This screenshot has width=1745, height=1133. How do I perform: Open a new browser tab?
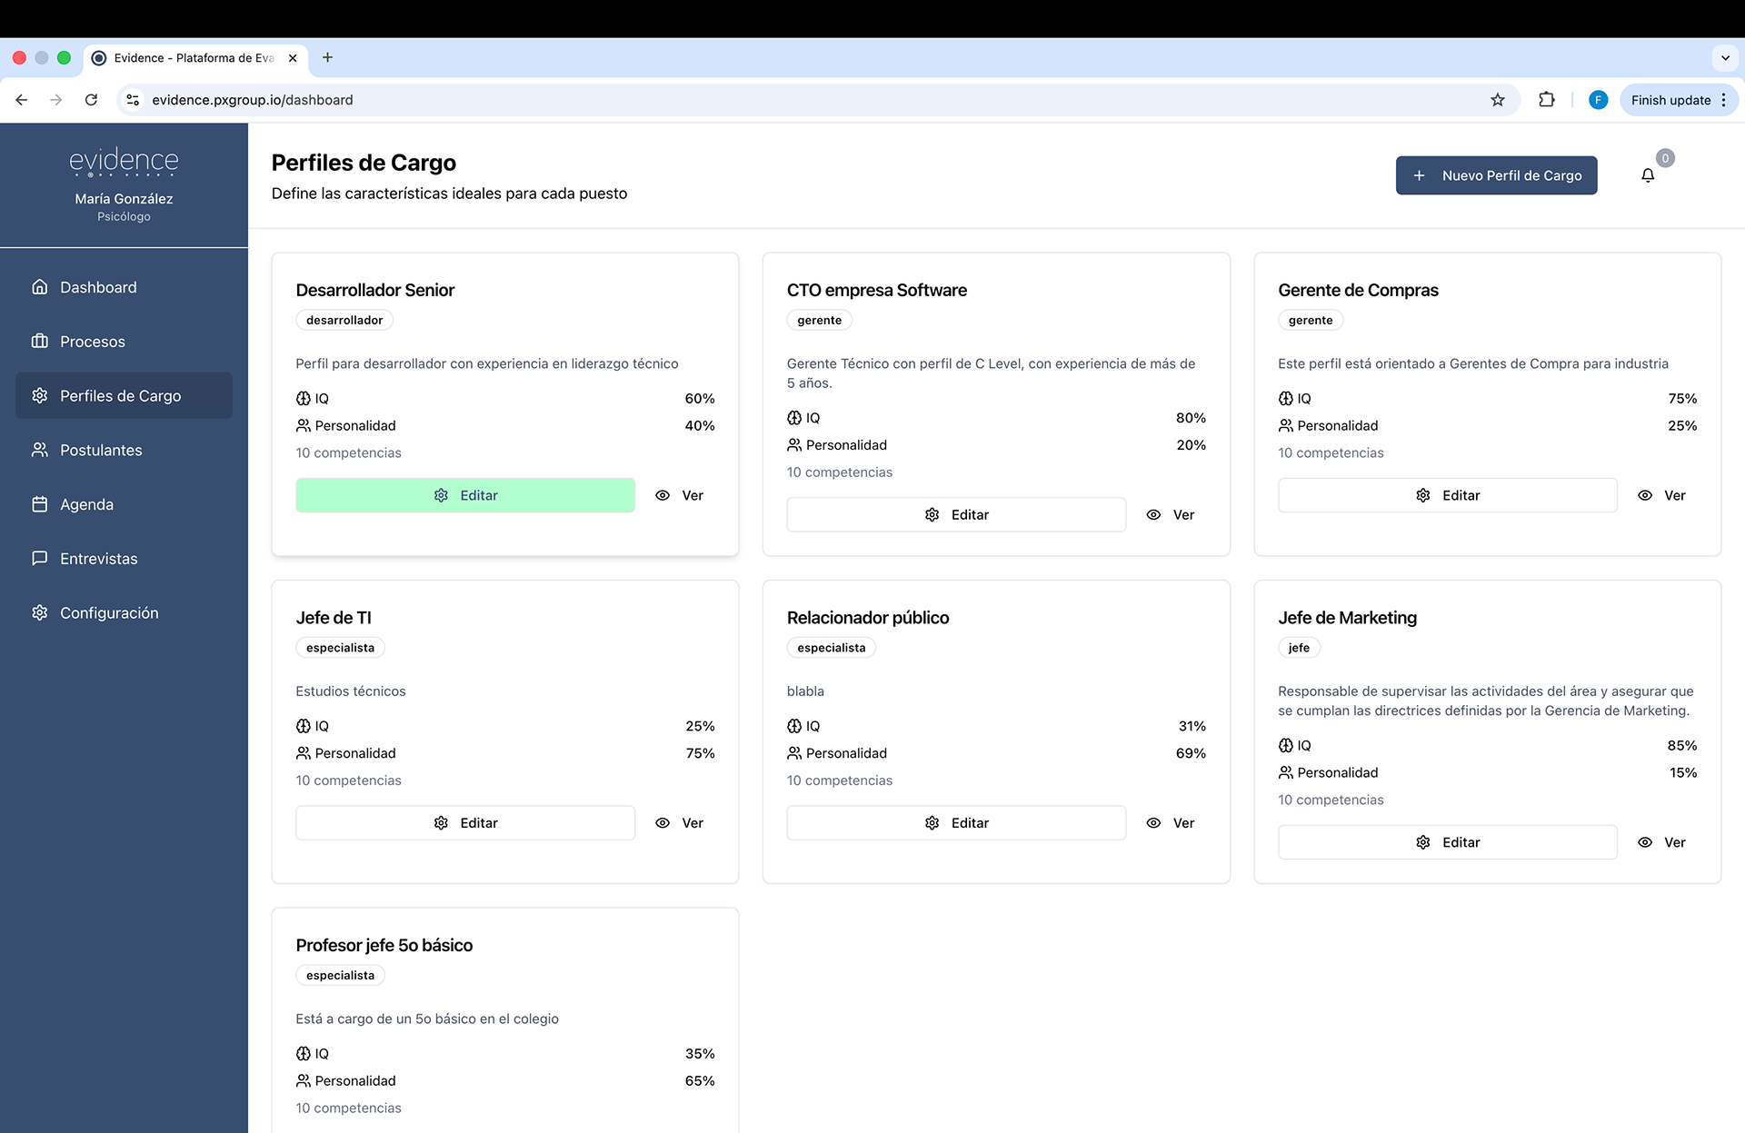coord(327,57)
